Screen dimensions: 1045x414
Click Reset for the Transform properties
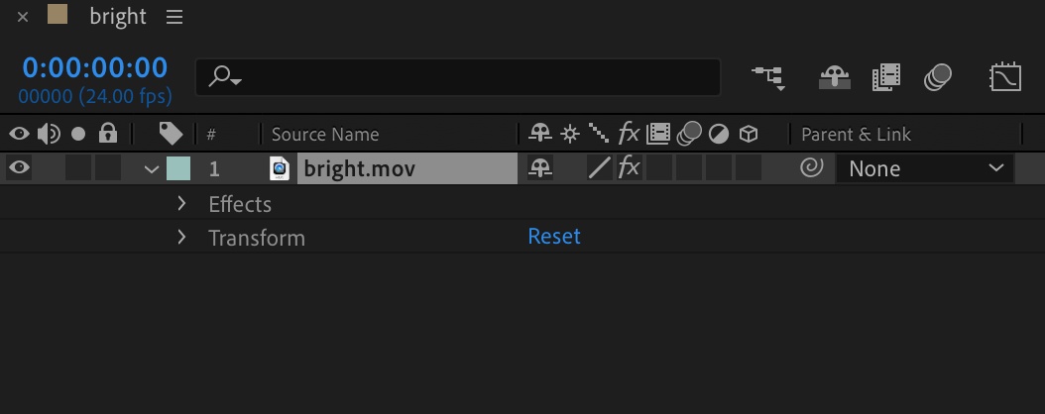click(554, 237)
